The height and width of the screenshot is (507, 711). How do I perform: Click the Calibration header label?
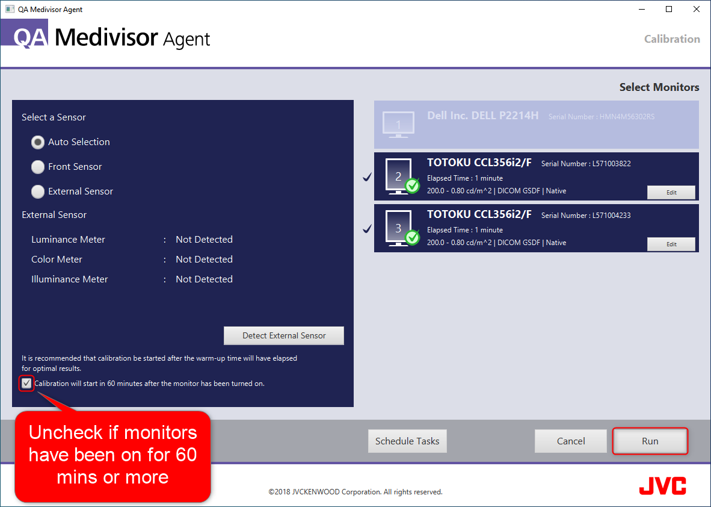672,39
